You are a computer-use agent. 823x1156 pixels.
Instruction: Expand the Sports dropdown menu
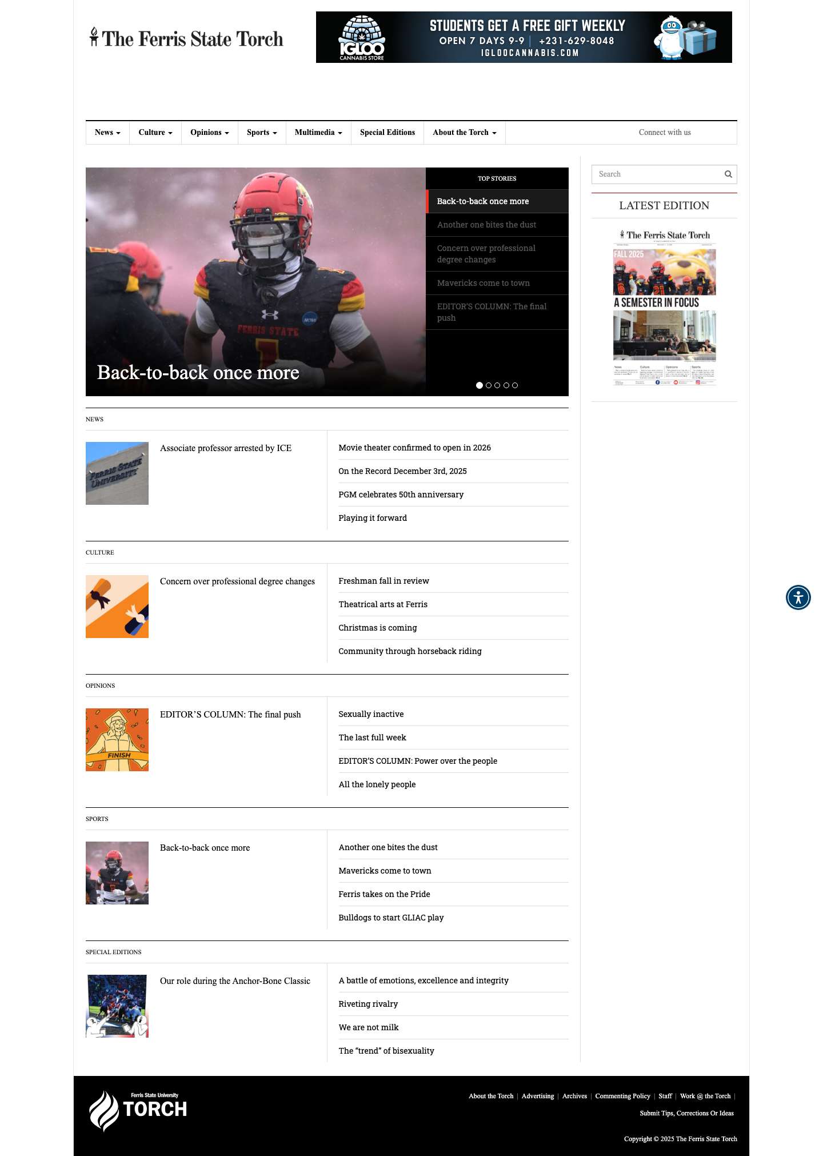(x=262, y=133)
